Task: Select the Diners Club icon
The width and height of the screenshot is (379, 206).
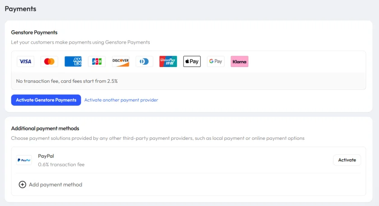Action: (x=144, y=62)
